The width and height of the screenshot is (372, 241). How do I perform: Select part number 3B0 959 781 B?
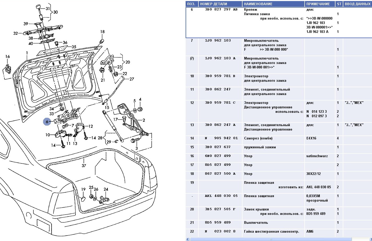(x=220, y=76)
